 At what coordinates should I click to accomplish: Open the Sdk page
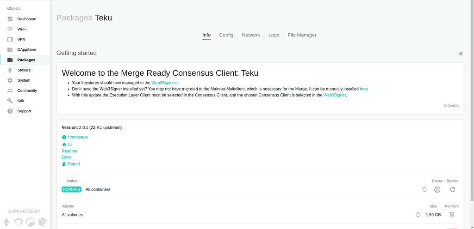(20, 101)
